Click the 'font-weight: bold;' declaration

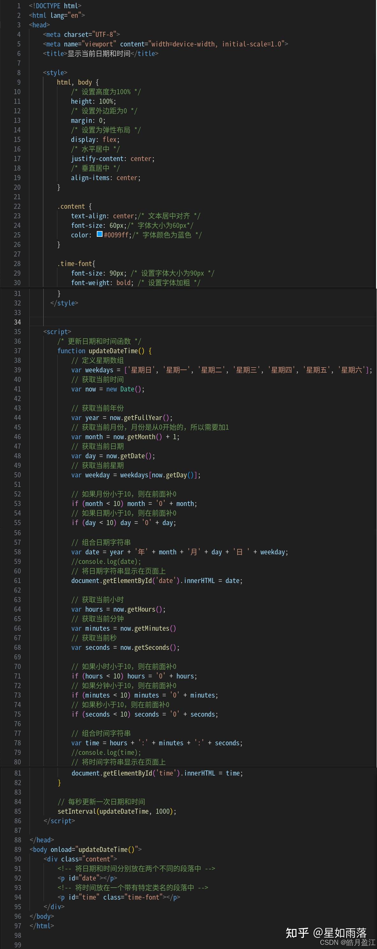click(103, 283)
